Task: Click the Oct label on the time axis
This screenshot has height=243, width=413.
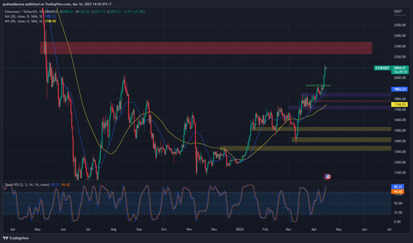Action: click(x=164, y=229)
